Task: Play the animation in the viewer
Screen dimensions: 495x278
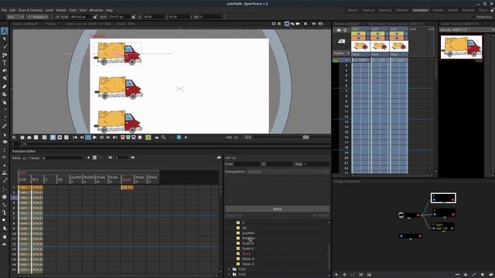Action: tap(94, 137)
